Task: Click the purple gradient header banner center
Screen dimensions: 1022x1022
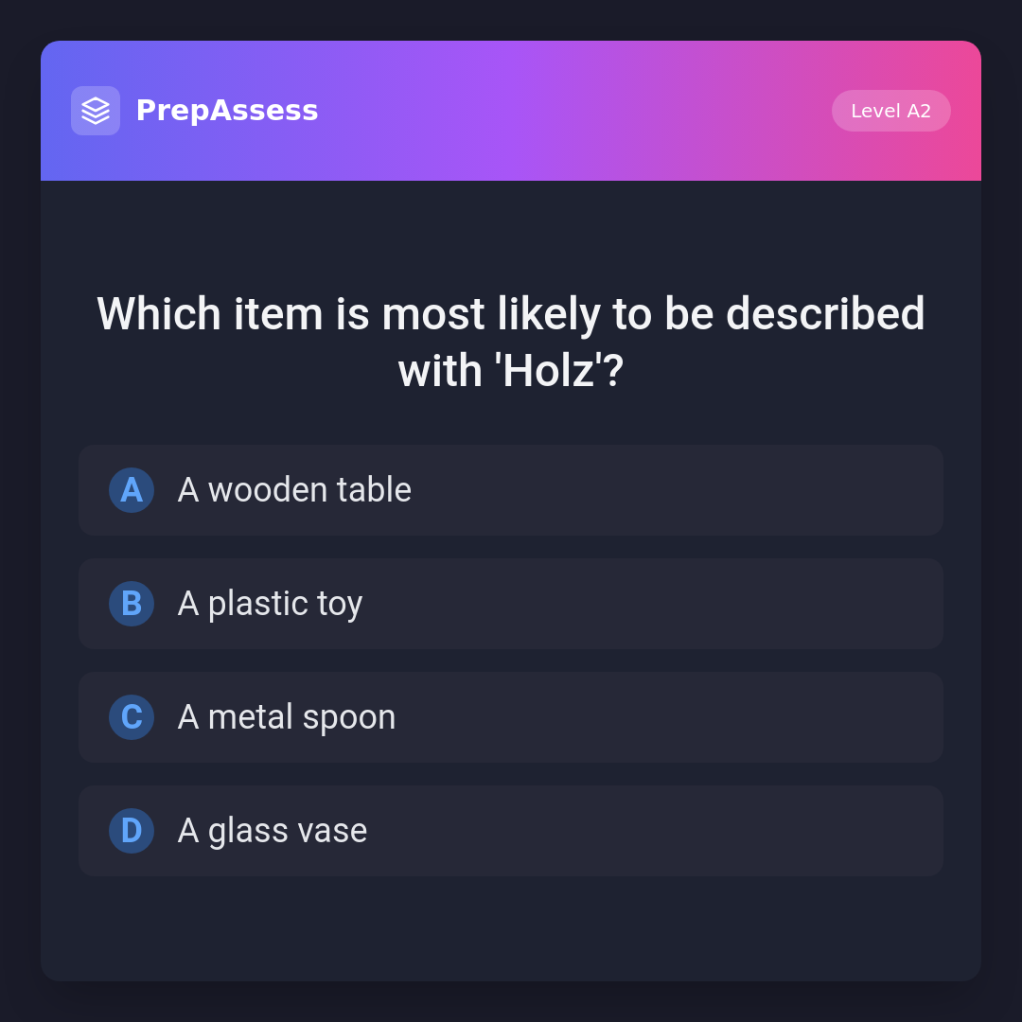Action: point(511,111)
